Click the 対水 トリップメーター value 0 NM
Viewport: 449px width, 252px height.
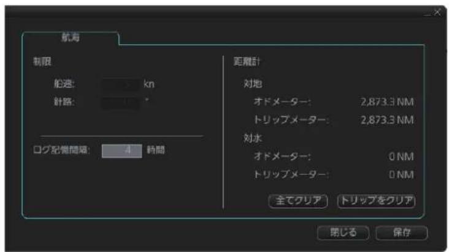click(x=401, y=174)
